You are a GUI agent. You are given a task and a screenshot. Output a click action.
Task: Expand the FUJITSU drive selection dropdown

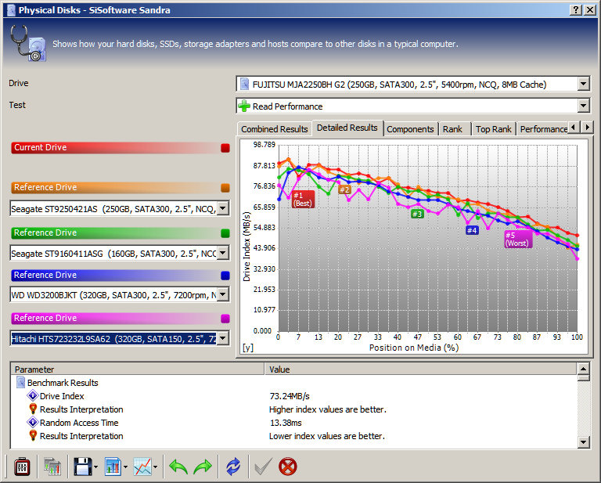click(583, 84)
